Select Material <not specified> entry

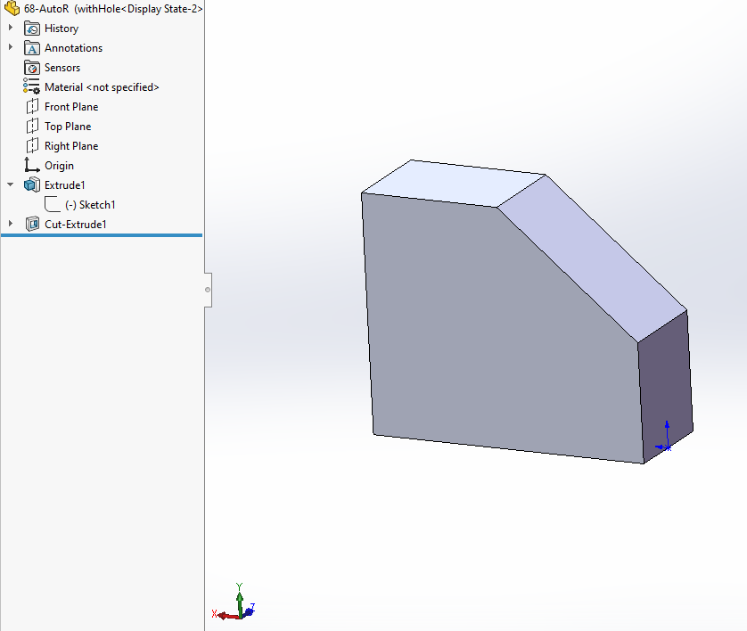pyautogui.click(x=102, y=87)
